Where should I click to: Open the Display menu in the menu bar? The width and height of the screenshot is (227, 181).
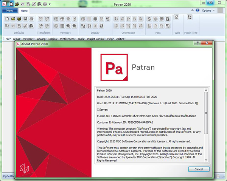pos(53,39)
